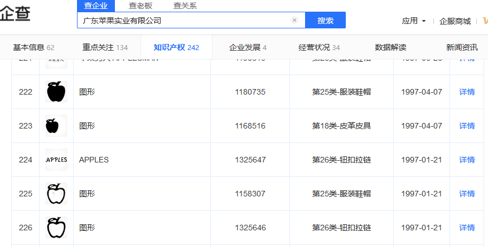Screen dimensions: 488x247
Task: Click row number 224
Action: click(26, 160)
